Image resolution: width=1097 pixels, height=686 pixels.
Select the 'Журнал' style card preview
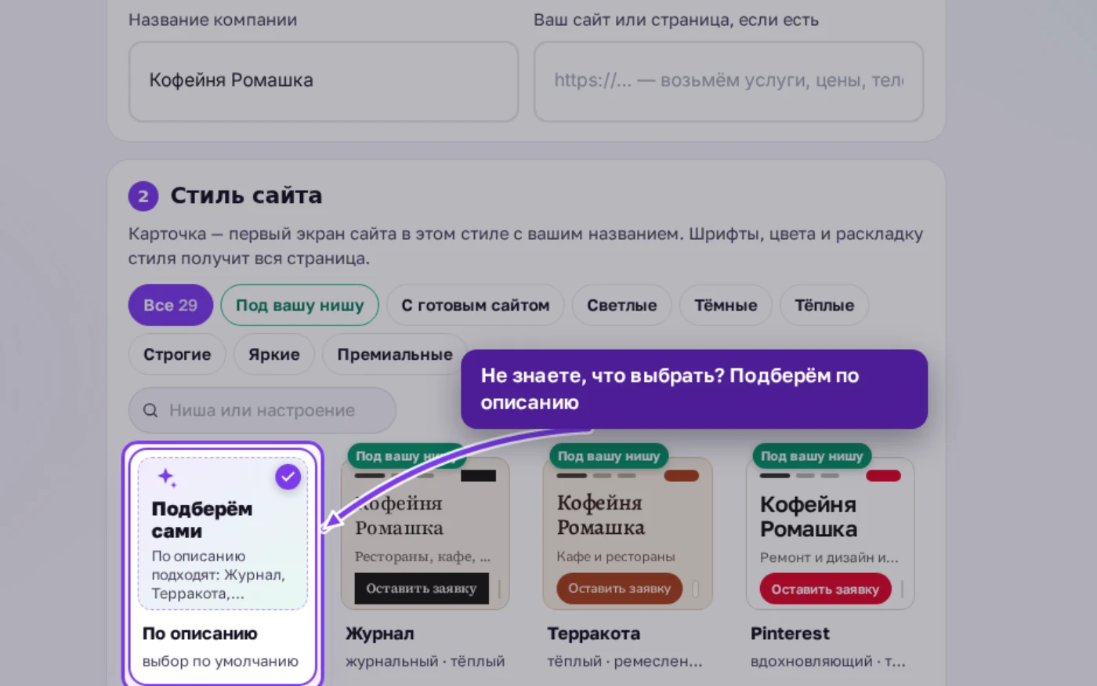pyautogui.click(x=425, y=533)
